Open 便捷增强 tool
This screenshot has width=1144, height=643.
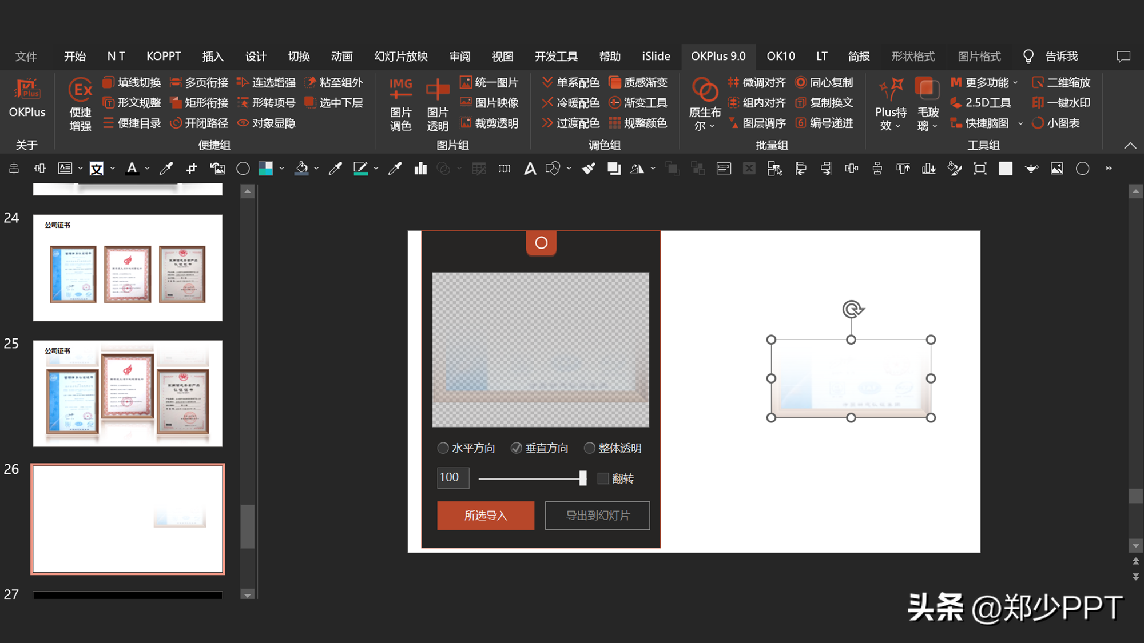point(80,104)
